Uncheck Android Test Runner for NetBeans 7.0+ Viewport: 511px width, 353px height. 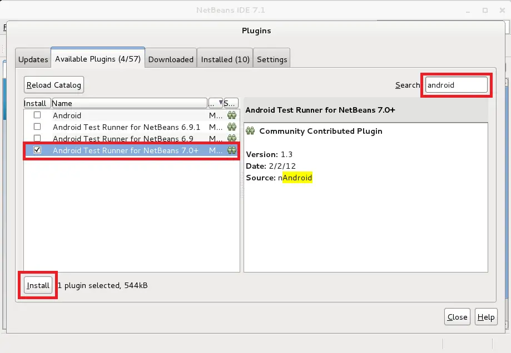37,150
